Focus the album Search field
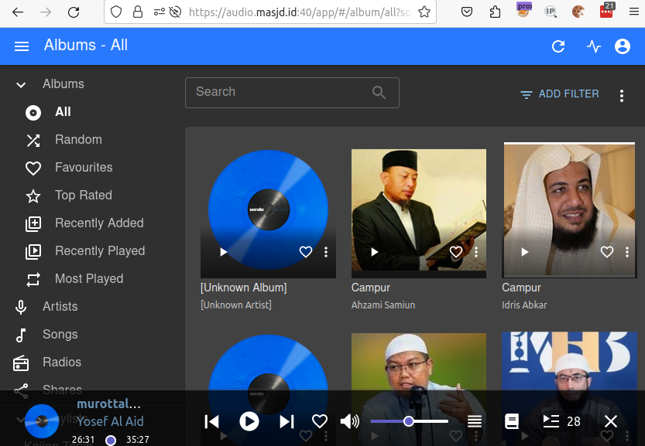This screenshot has height=446, width=645. (x=292, y=93)
